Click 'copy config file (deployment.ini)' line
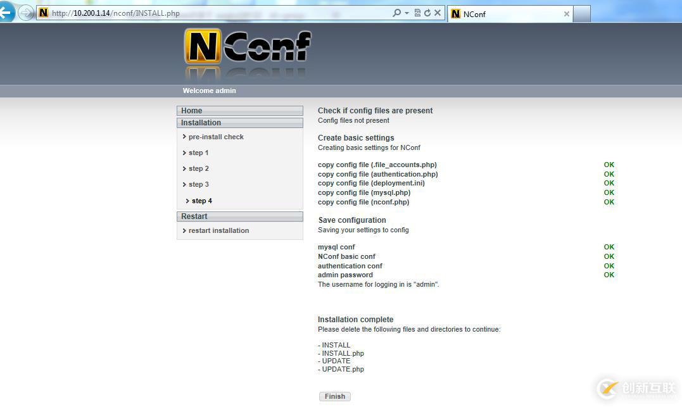Screen dimensions: 682x407 pyautogui.click(x=371, y=183)
